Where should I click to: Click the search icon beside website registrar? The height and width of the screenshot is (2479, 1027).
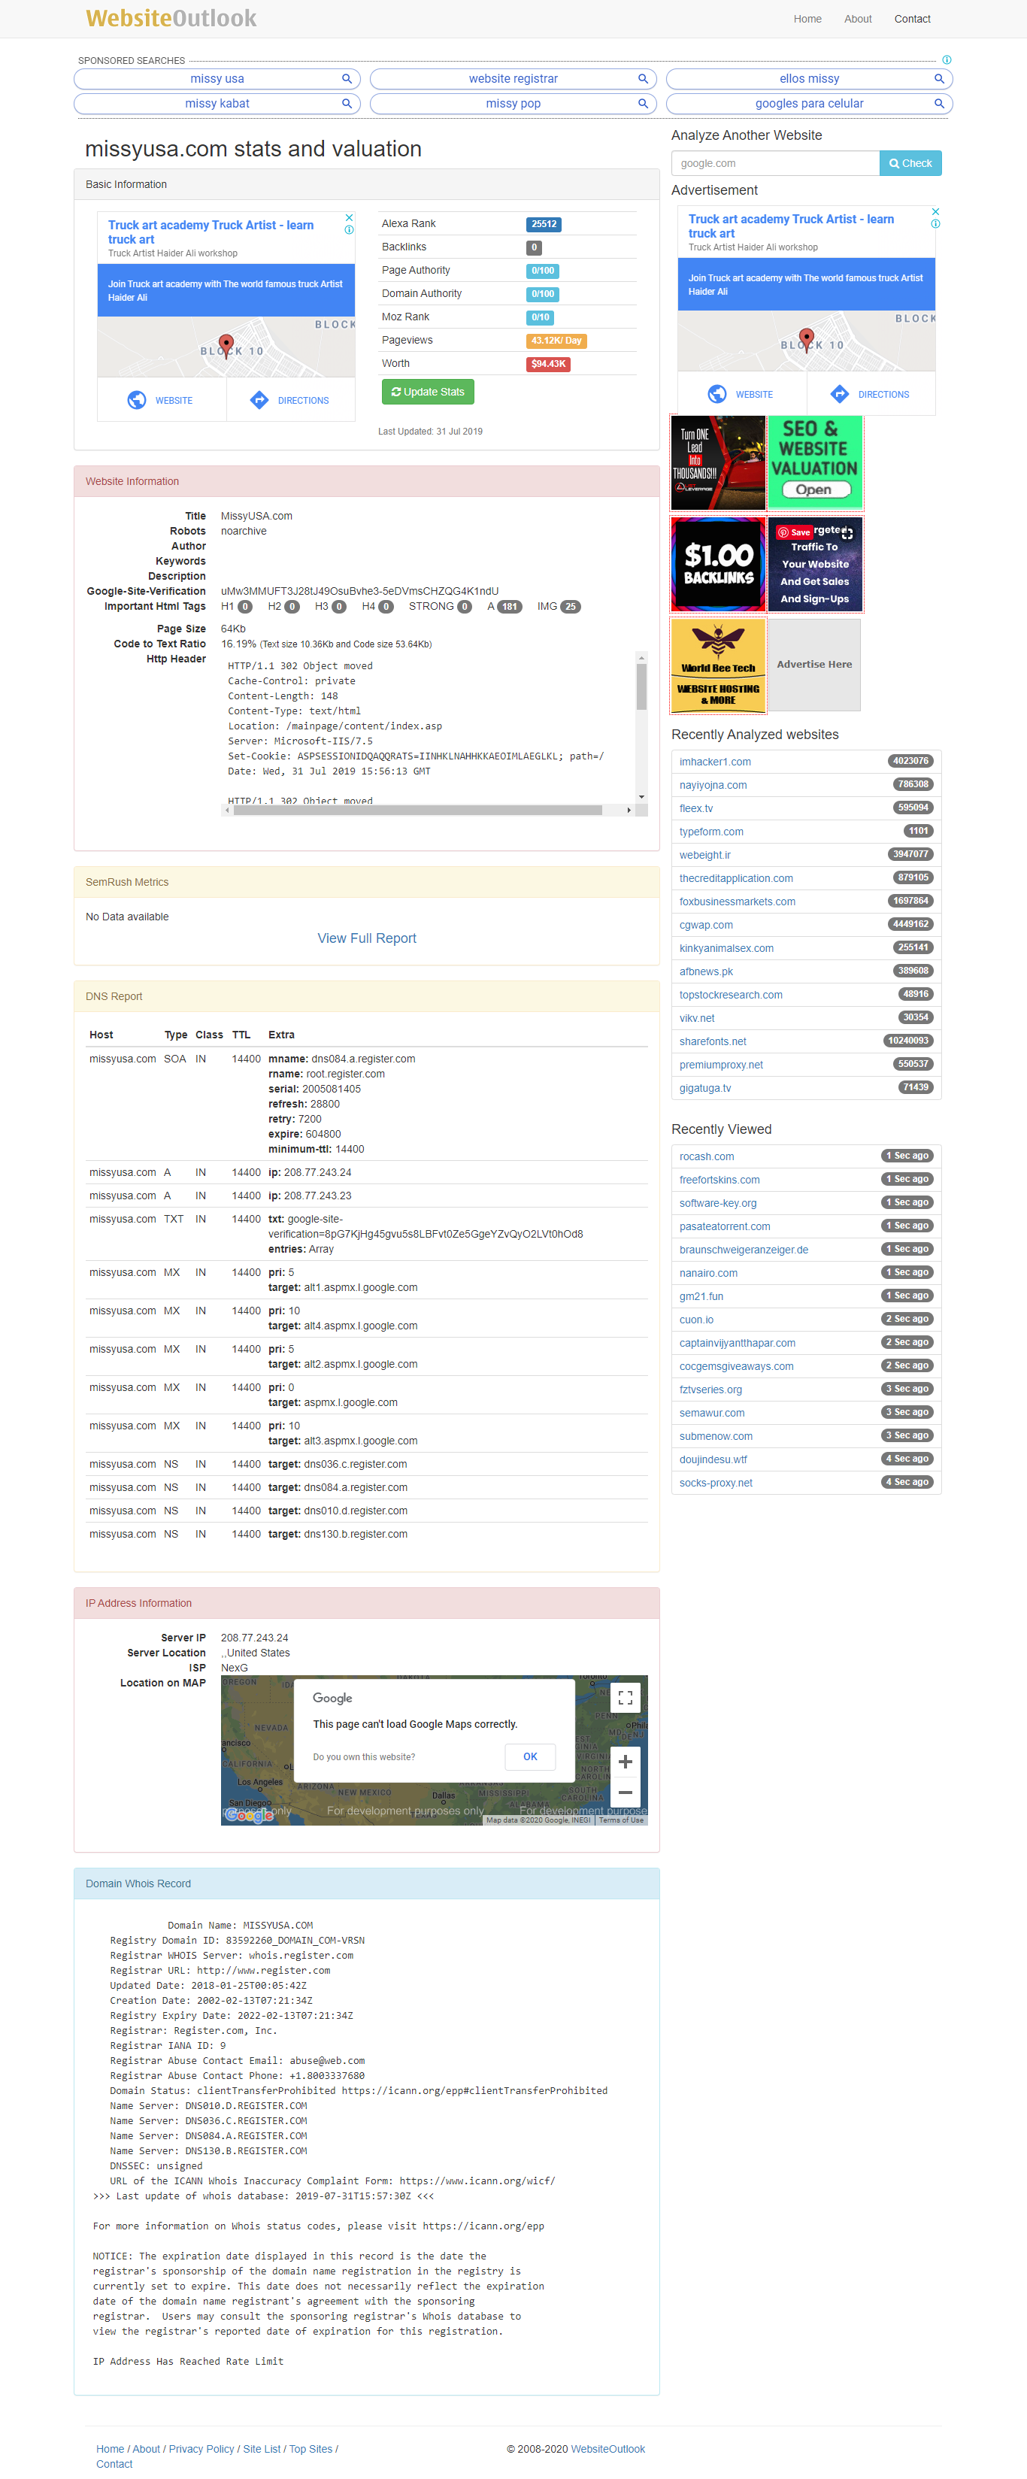[643, 79]
